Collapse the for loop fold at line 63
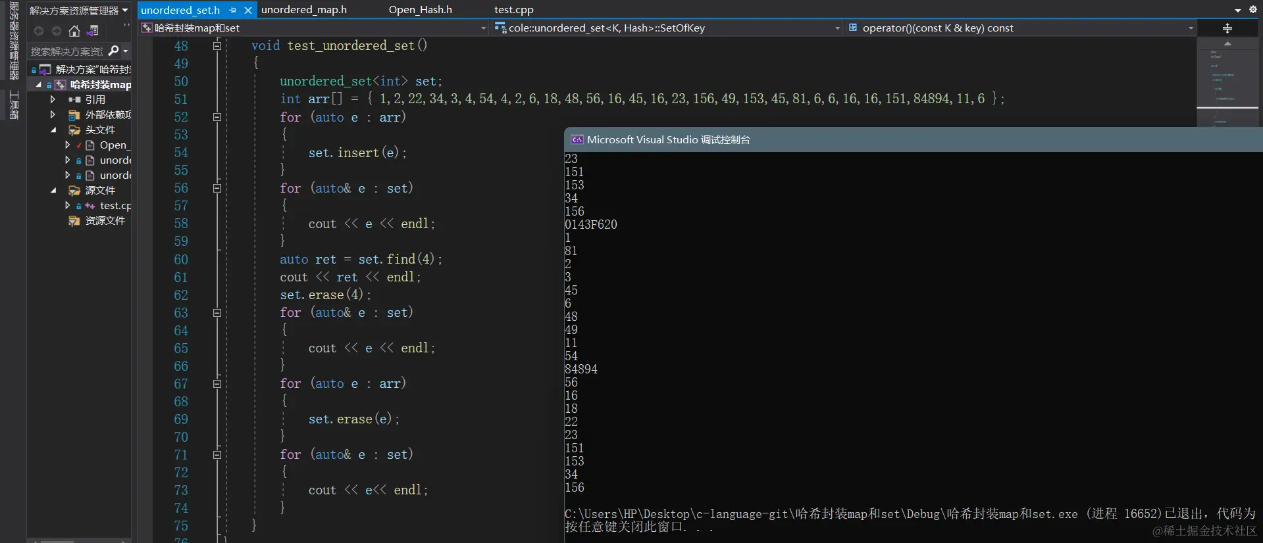 coord(217,313)
